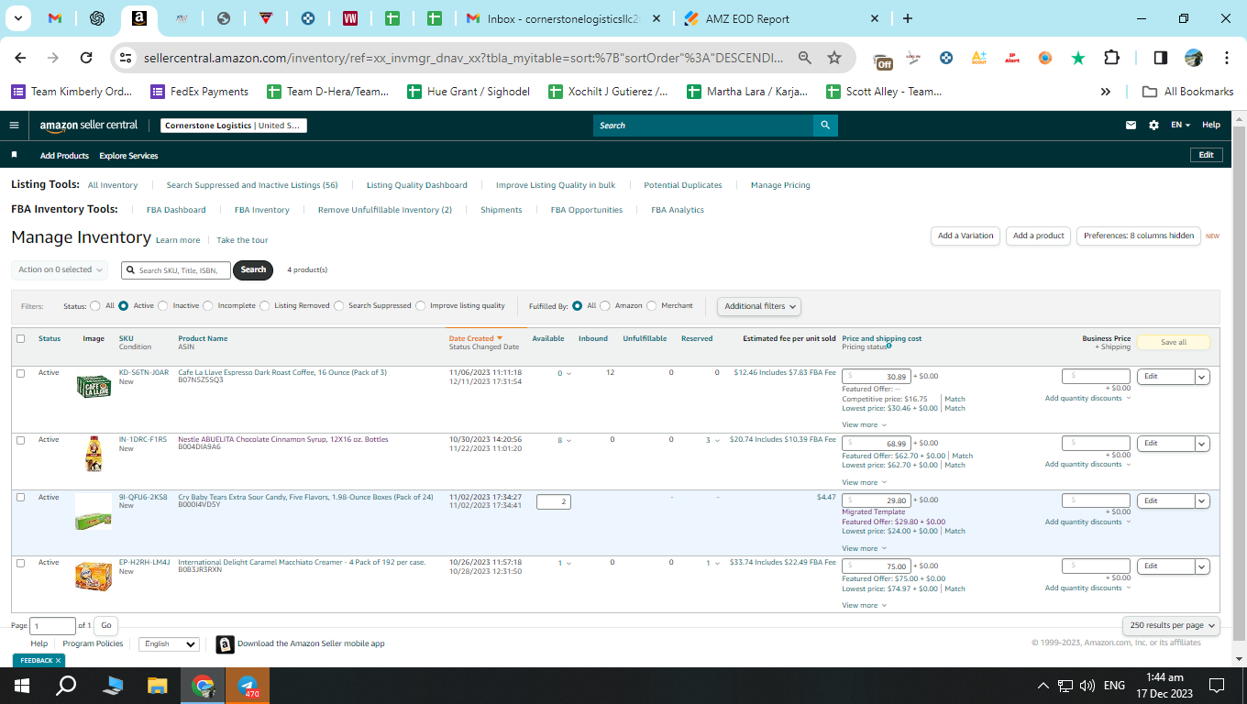Open Telegram from the taskbar
1247x704 pixels.
(x=248, y=686)
